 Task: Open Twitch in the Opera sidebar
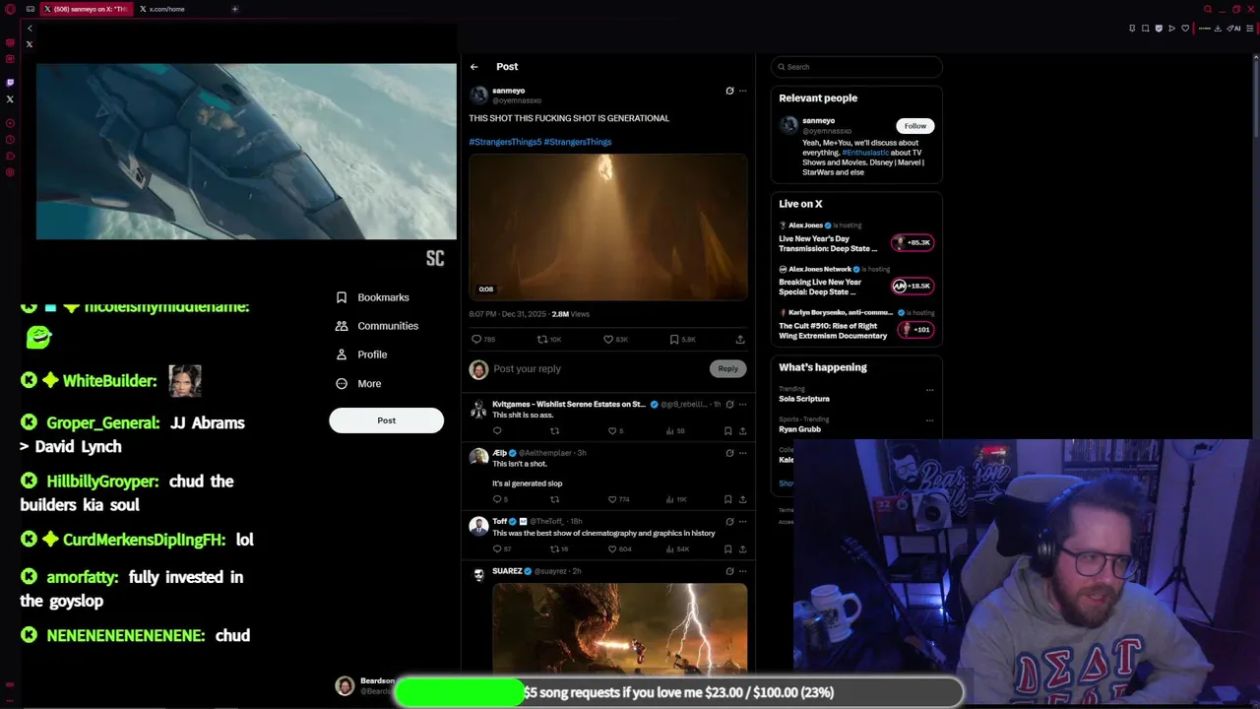click(10, 83)
